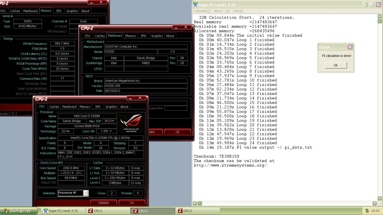
Task: Switch to Caches tab in front CPU-Z
Action: pos(54,107)
